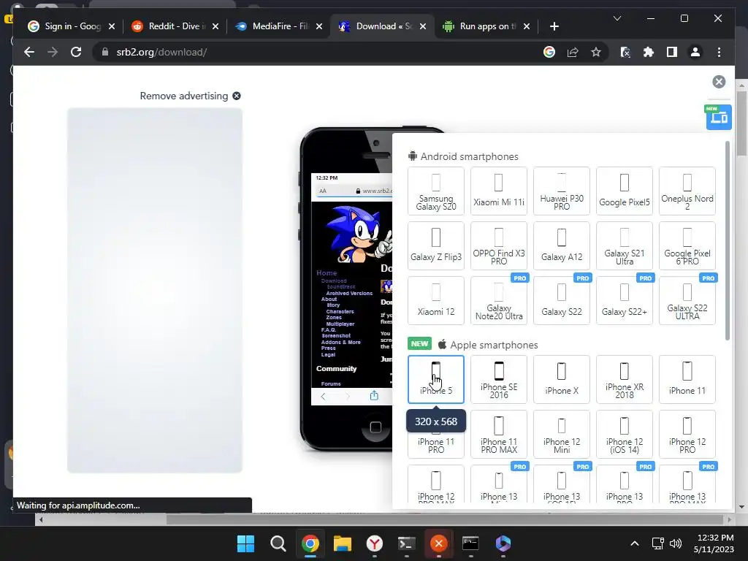Open the clock showing 12:32 PM
The width and height of the screenshot is (748, 561).
coord(714,543)
